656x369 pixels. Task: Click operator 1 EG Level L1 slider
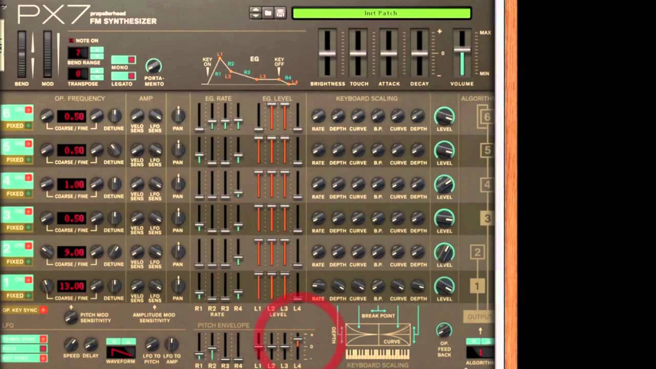click(x=258, y=286)
